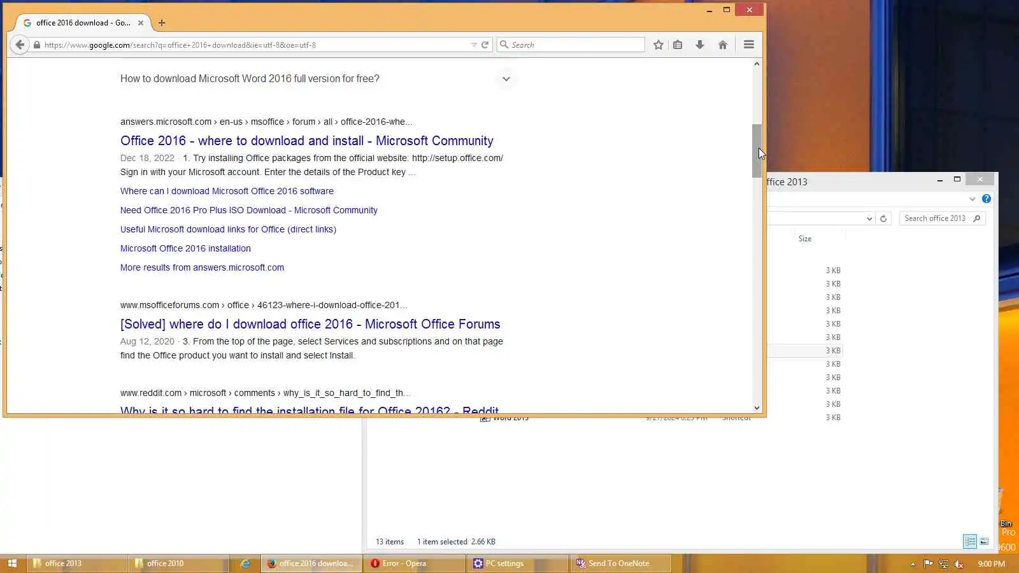The height and width of the screenshot is (573, 1019).
Task: Open Help in the office 2013 Explorer window
Action: click(987, 199)
